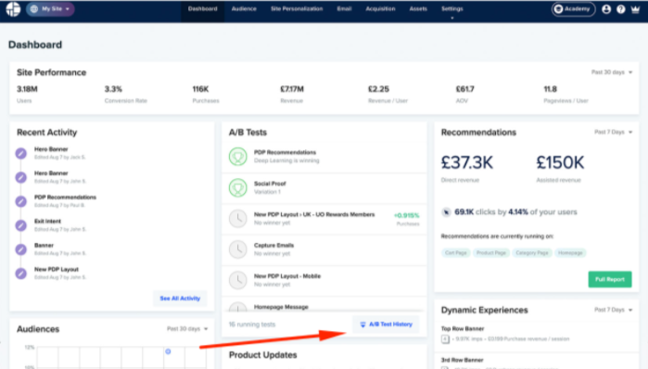Click trophy icon for Social Proof test
The width and height of the screenshot is (648, 369).
tap(238, 187)
